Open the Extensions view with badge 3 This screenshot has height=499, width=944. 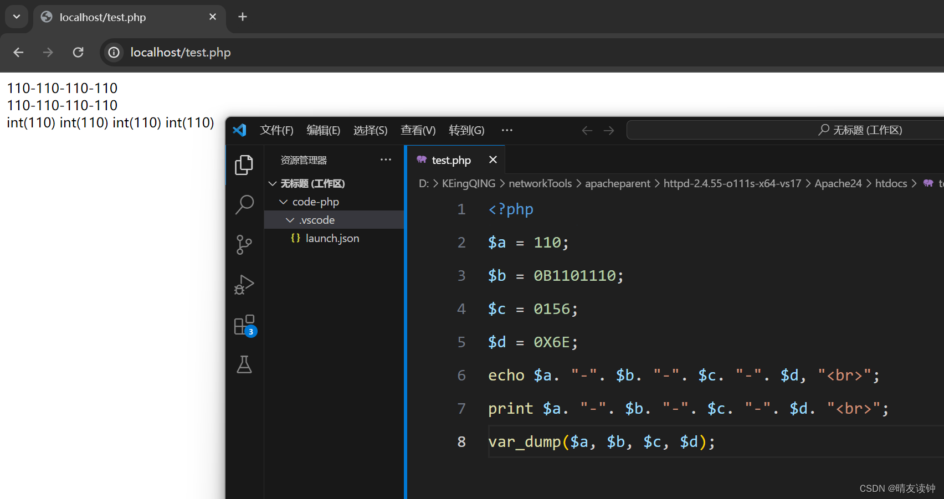pyautogui.click(x=244, y=325)
